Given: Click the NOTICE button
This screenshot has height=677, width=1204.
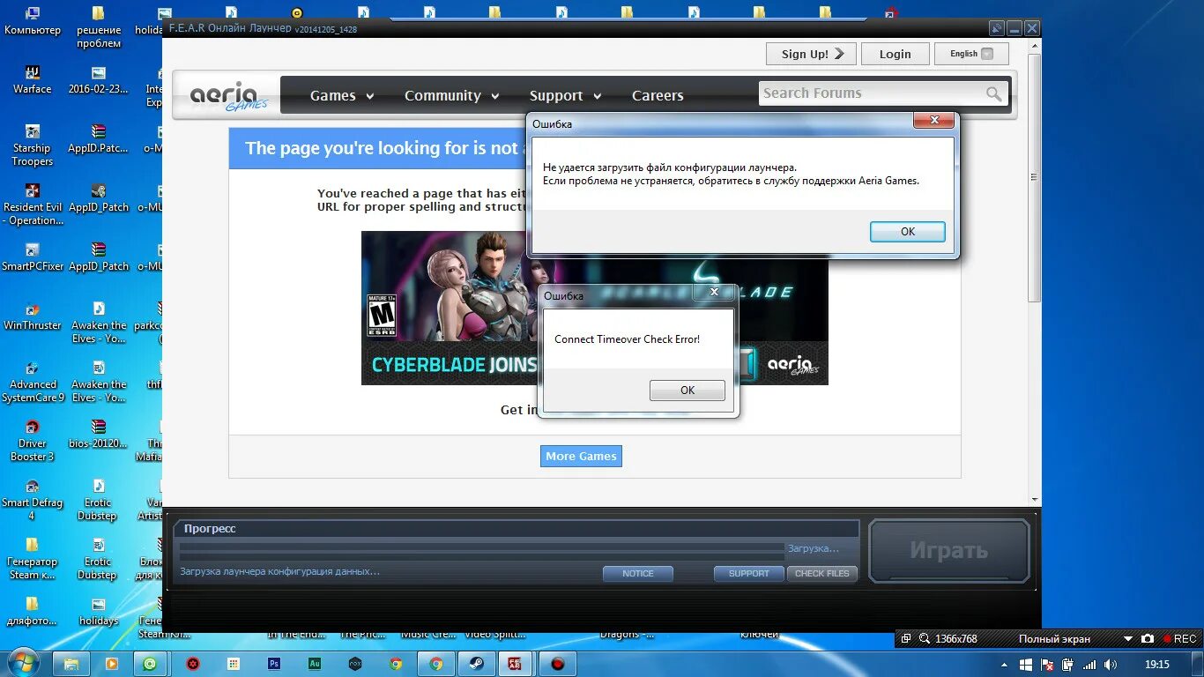Looking at the screenshot, I should click(x=638, y=574).
